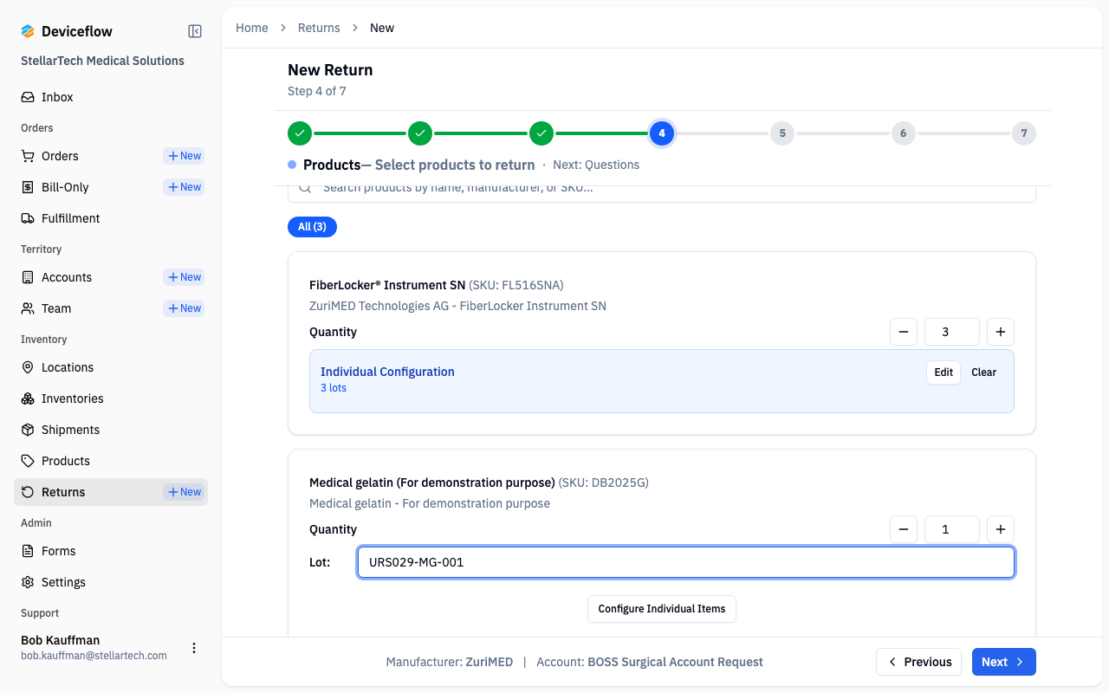Increase Medical gelatin quantity with plus
This screenshot has height=693, width=1109.
tap(1001, 529)
